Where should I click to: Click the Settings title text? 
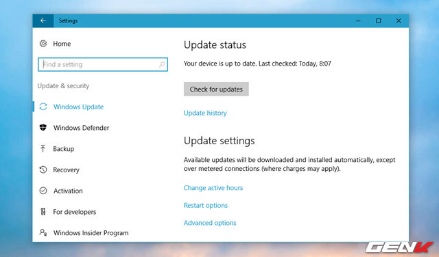68,21
